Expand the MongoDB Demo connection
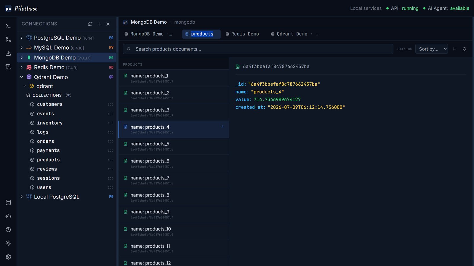 [x=22, y=58]
